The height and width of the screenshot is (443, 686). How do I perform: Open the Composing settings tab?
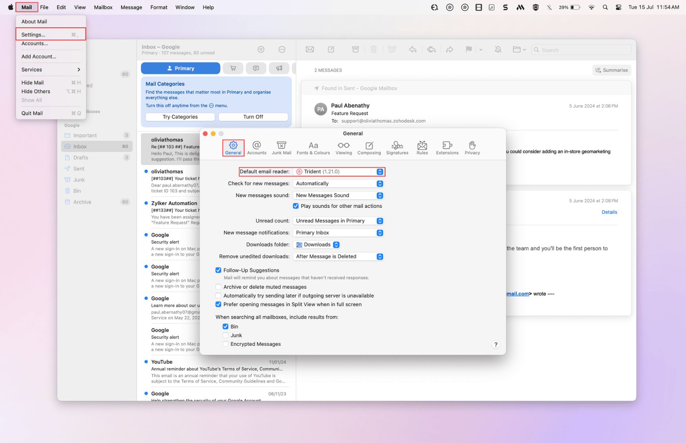(369, 148)
